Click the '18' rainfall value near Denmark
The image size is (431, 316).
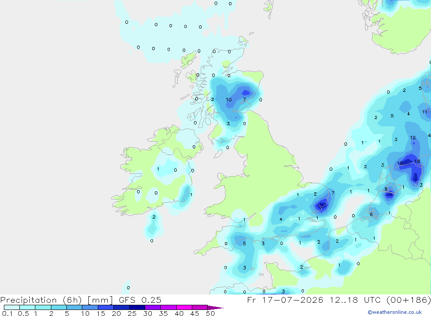[x=417, y=161]
